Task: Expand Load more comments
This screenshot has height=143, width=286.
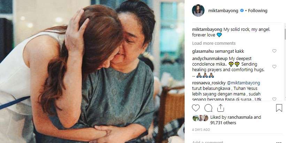Action: [214, 43]
